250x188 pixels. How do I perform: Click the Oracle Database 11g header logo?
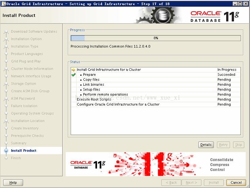215,16
